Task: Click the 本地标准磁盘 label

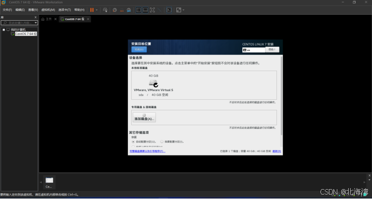Action: [140, 68]
